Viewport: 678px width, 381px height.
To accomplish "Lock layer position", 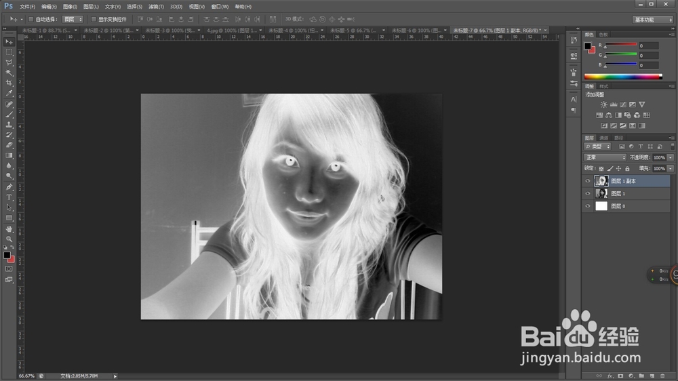I will [619, 169].
